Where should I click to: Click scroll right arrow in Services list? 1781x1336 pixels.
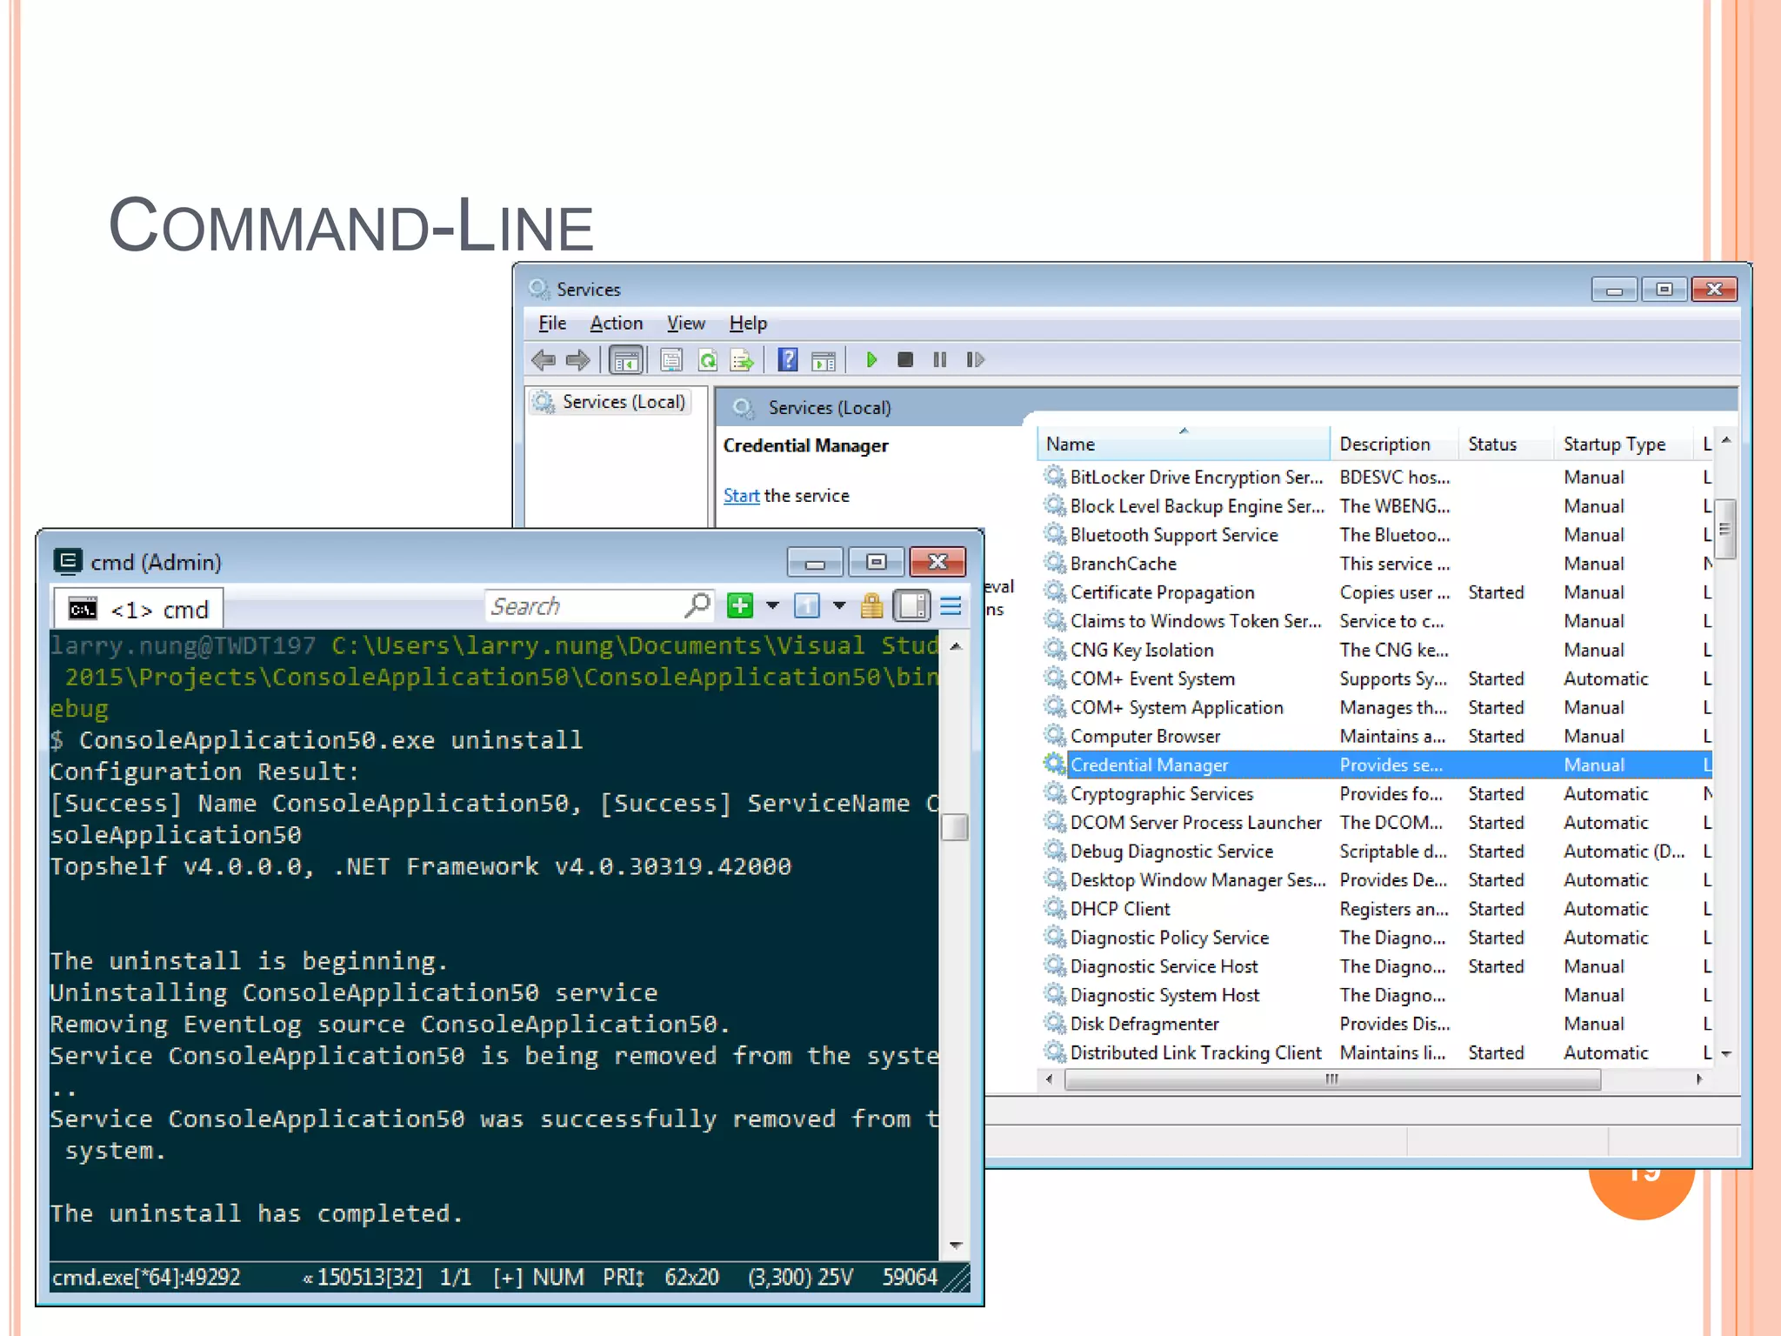point(1700,1079)
